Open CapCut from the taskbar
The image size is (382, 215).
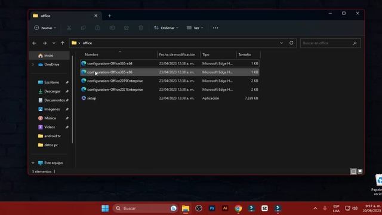coord(264,208)
